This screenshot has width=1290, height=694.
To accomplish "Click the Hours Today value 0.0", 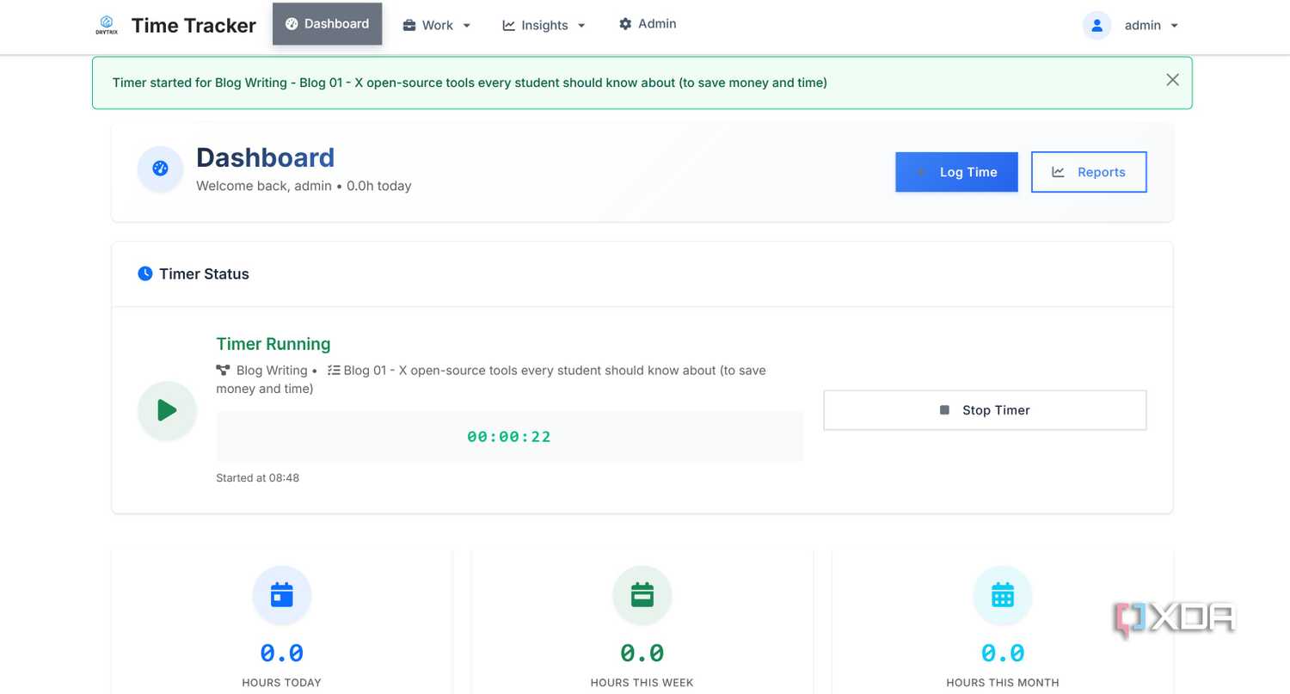I will click(282, 654).
